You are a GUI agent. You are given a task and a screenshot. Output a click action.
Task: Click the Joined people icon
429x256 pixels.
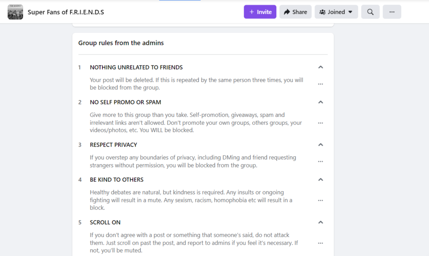tap(322, 12)
